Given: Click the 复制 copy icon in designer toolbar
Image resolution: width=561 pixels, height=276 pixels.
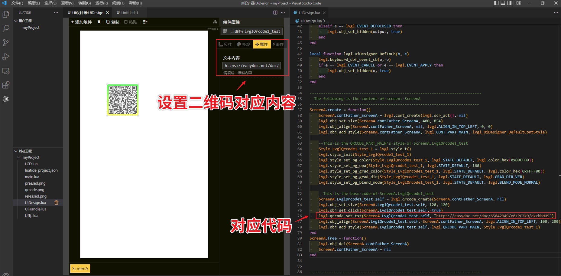Looking at the screenshot, I should 108,22.
